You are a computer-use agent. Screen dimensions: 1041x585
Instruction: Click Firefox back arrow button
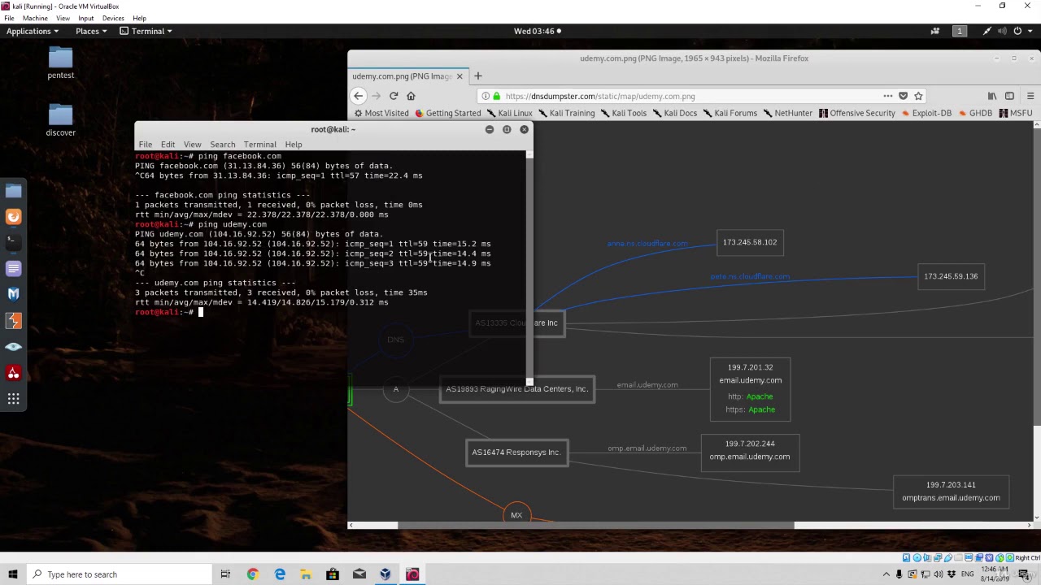click(359, 96)
